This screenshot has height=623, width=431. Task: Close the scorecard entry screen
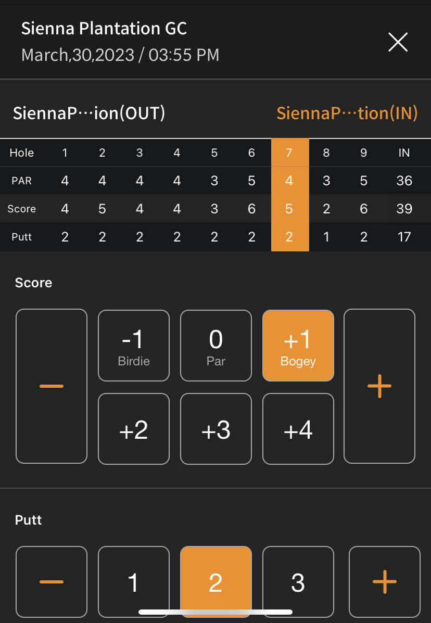[398, 42]
